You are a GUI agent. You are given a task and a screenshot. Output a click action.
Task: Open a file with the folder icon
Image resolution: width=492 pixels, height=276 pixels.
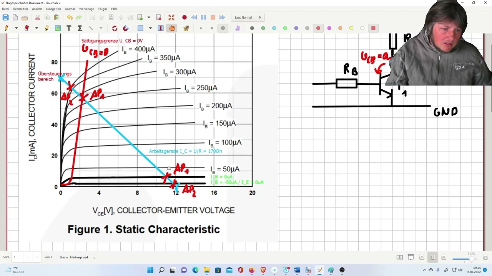click(25, 17)
